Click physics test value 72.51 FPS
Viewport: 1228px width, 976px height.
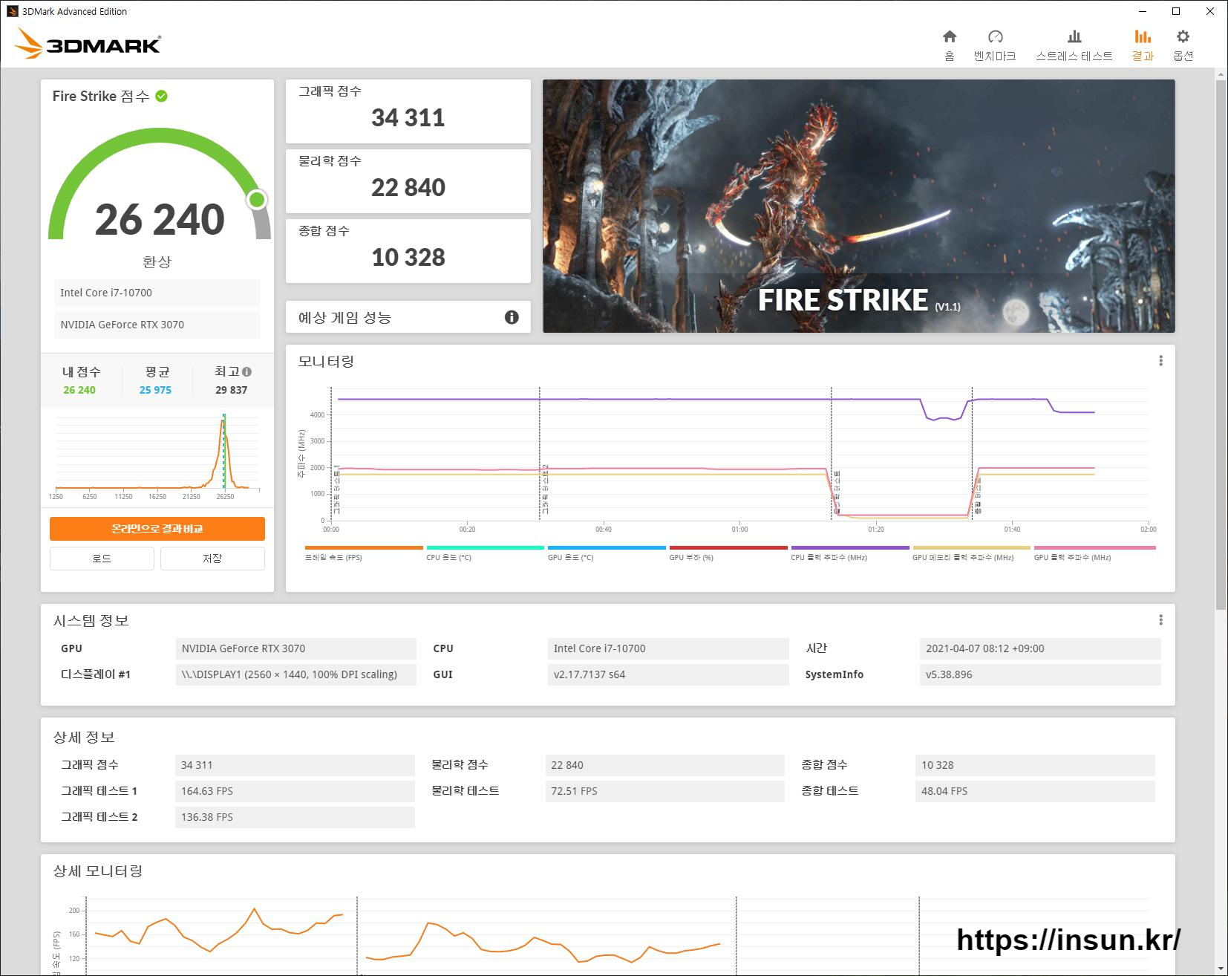(x=665, y=791)
